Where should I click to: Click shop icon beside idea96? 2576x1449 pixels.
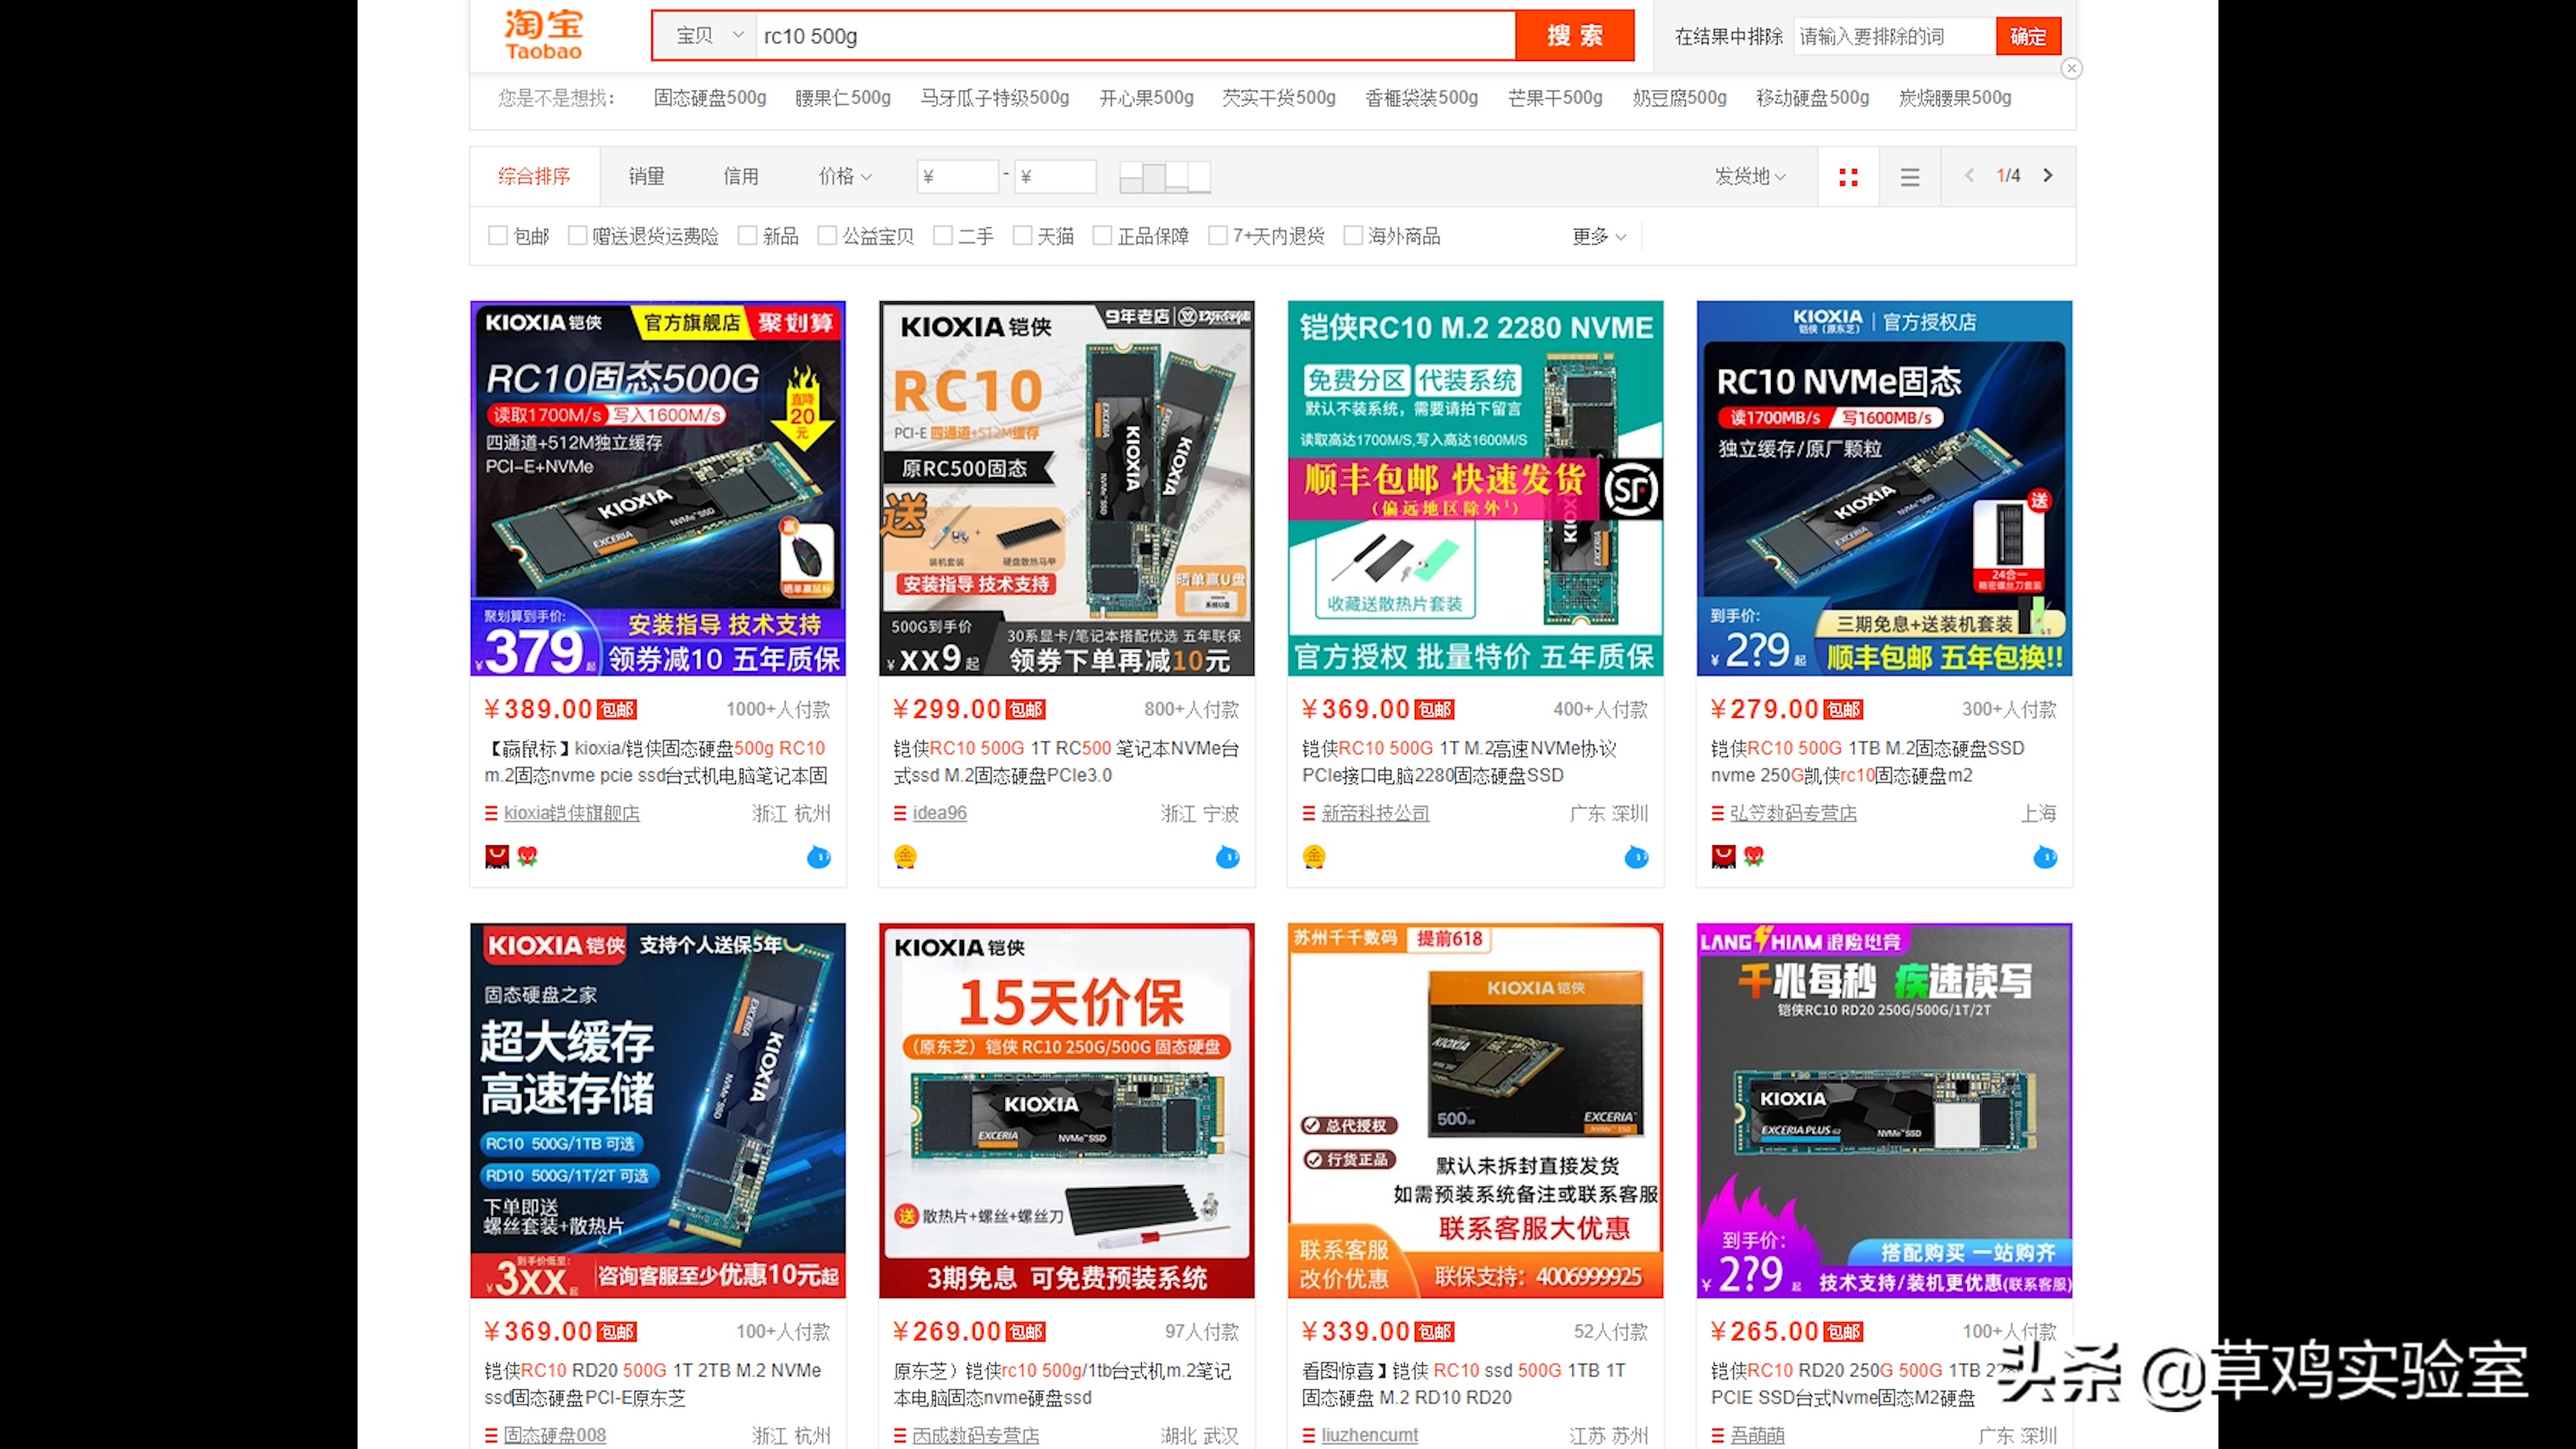coord(900,814)
